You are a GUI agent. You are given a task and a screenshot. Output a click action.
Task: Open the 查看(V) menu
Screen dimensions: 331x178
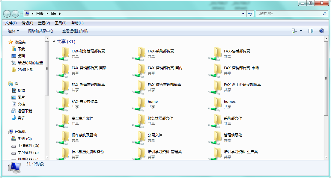click(x=44, y=23)
